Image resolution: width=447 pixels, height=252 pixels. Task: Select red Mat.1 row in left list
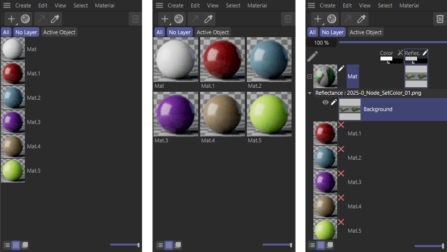pos(71,73)
